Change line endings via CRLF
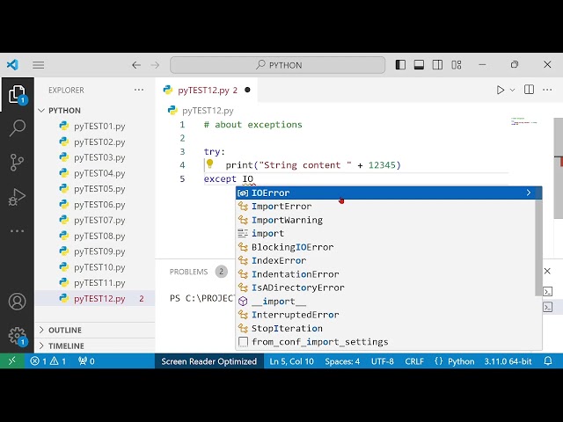Image resolution: width=563 pixels, height=422 pixels. pyautogui.click(x=414, y=361)
